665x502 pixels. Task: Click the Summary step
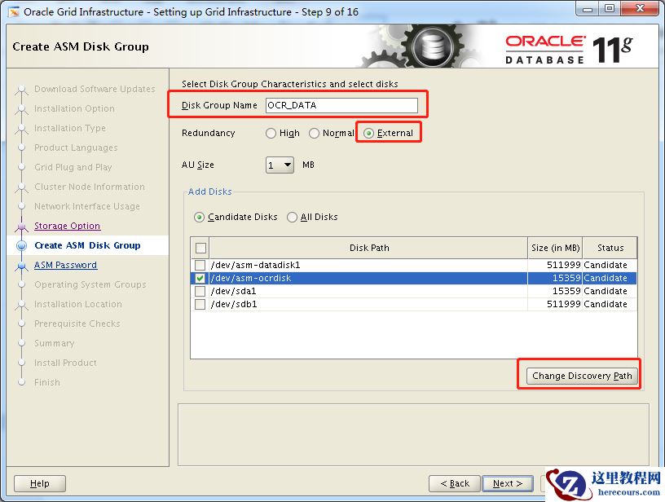(x=55, y=343)
